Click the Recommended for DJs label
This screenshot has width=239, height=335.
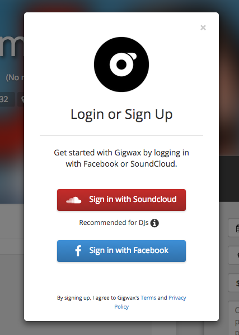click(x=114, y=223)
